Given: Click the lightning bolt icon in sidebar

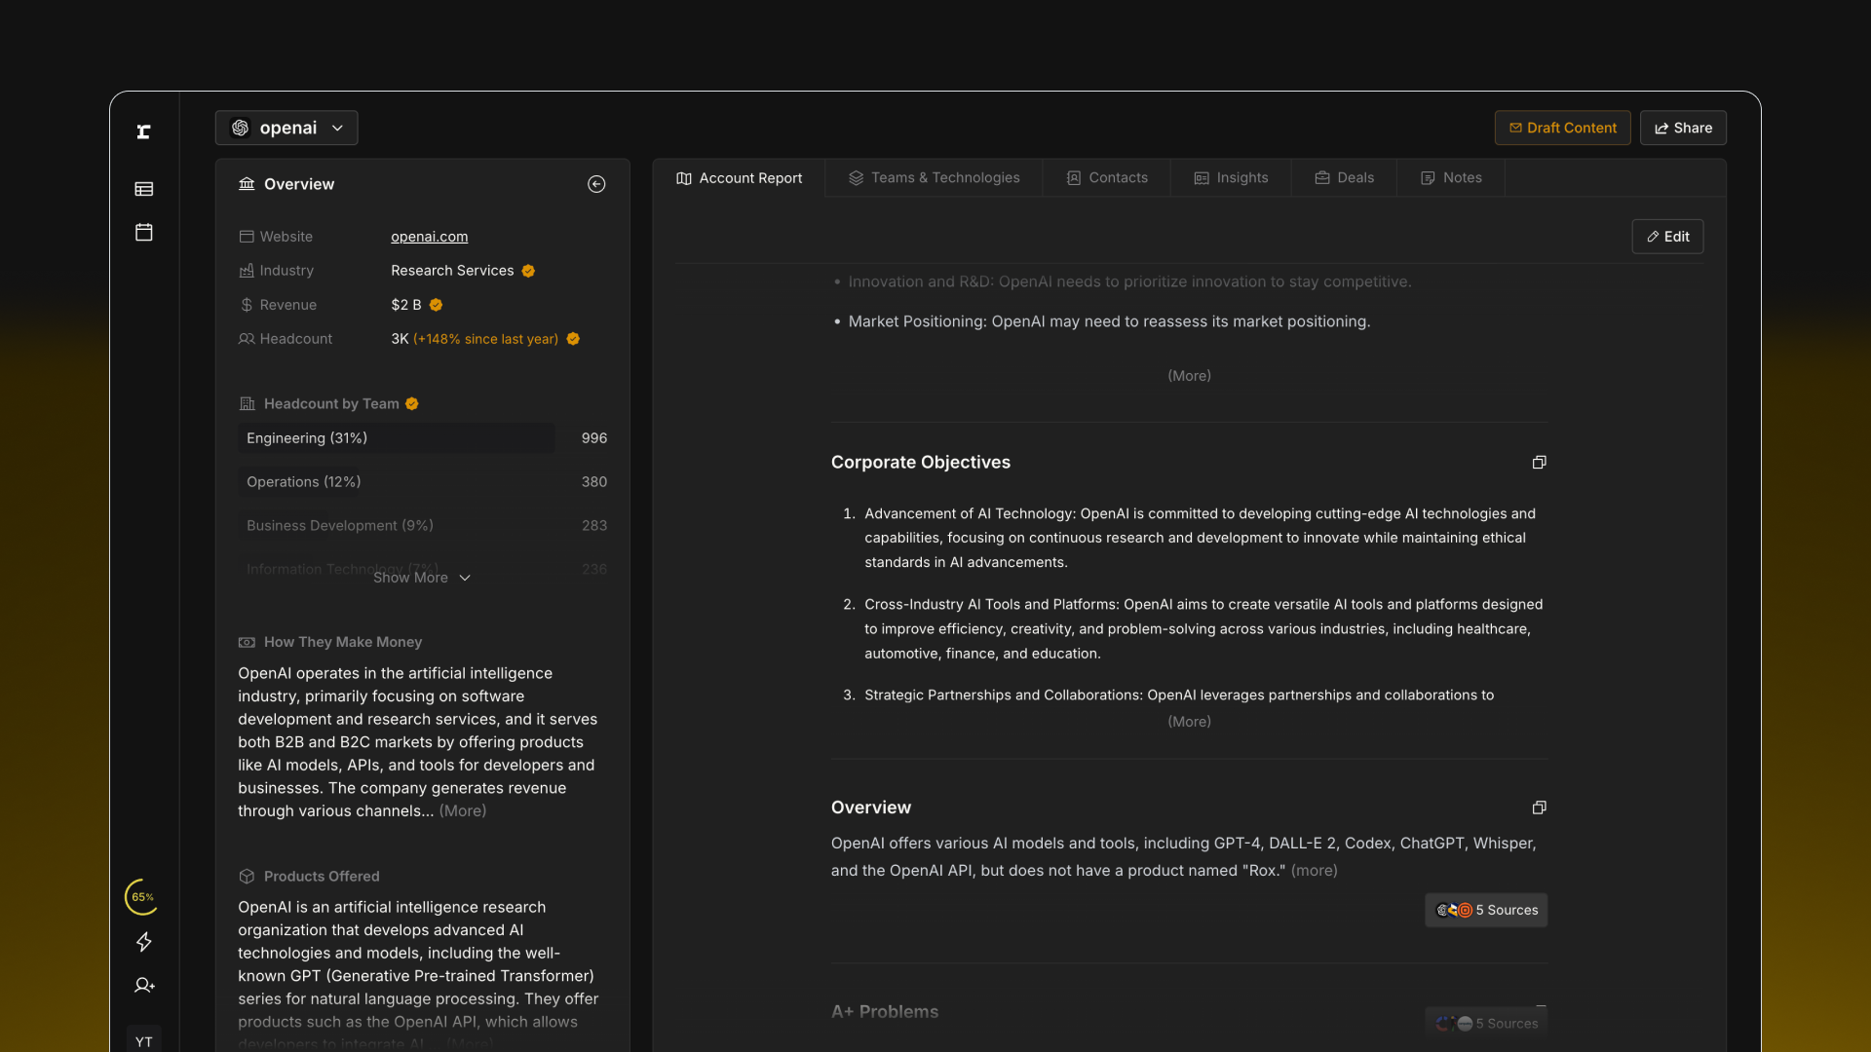Looking at the screenshot, I should [144, 942].
